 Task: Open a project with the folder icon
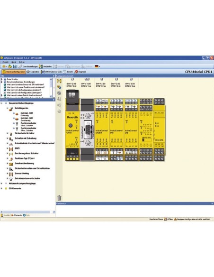pos(10,66)
